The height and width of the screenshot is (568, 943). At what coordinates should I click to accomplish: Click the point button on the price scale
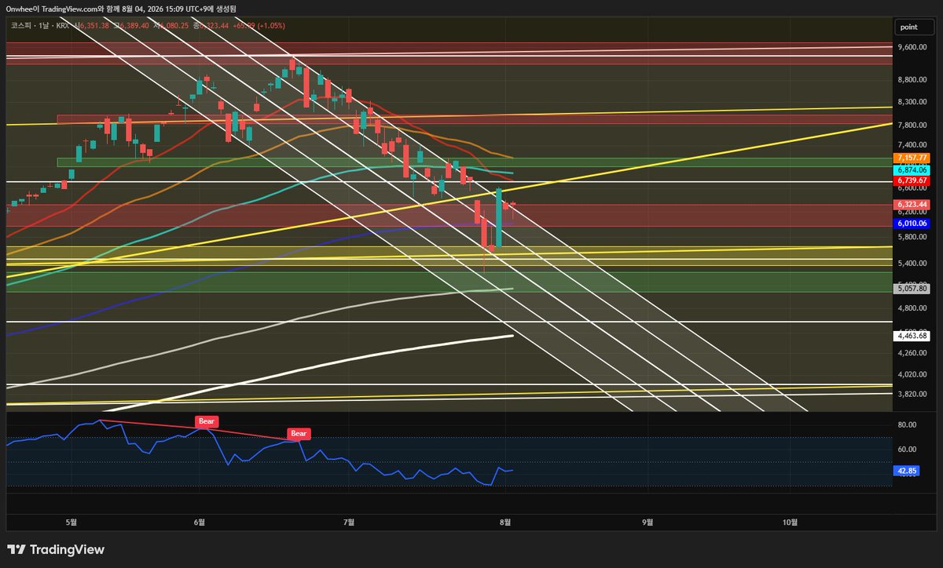[913, 27]
